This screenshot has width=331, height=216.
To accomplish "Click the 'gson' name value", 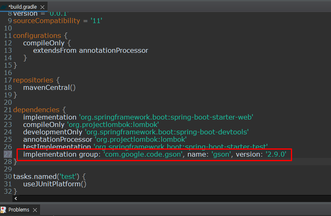I will pos(221,155).
